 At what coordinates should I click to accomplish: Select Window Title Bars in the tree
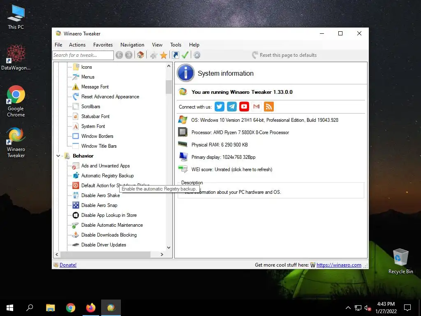coord(99,146)
